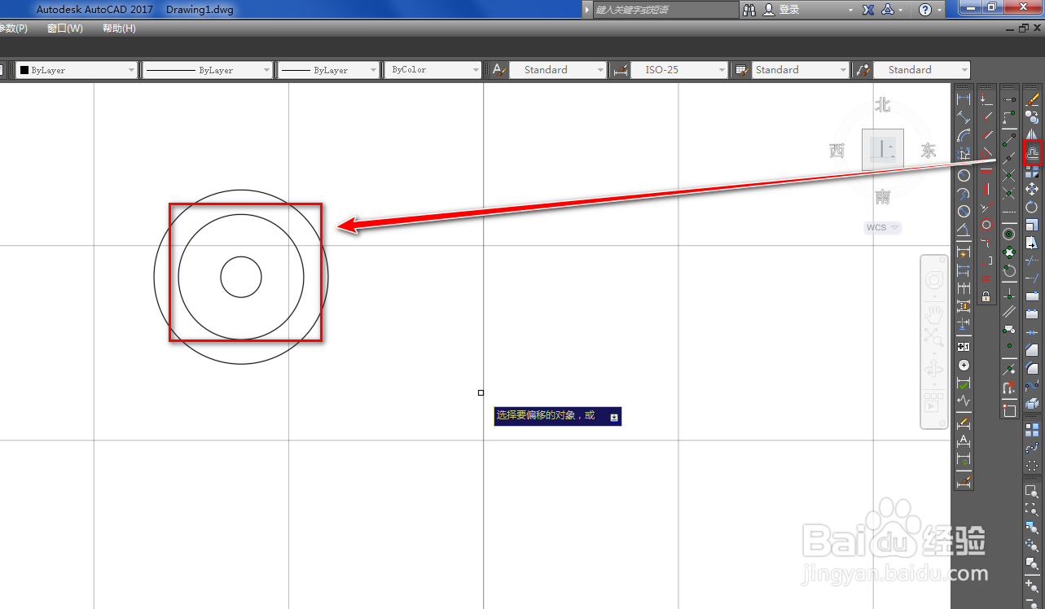This screenshot has width=1045, height=609.
Task: Select the Center mark tool
Action: coord(964,365)
